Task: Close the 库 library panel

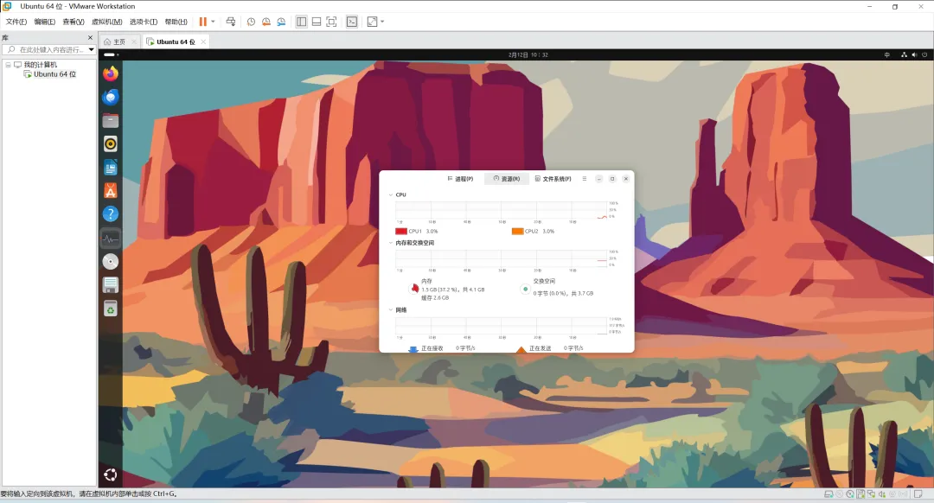Action: (x=91, y=37)
